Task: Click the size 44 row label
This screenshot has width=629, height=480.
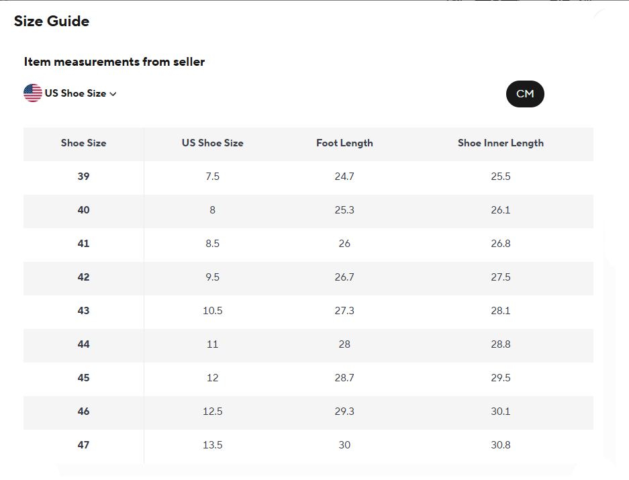Action: (x=83, y=344)
